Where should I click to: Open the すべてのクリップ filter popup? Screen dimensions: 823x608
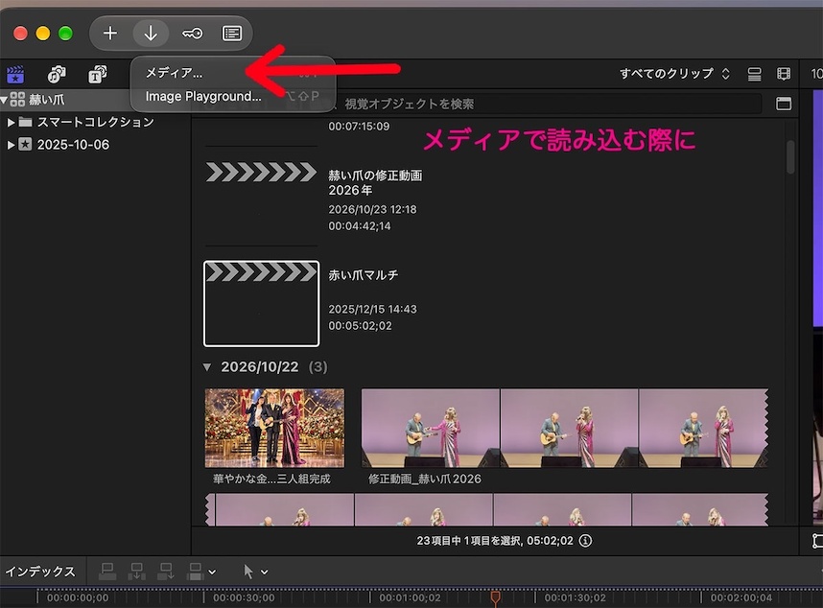pos(674,74)
